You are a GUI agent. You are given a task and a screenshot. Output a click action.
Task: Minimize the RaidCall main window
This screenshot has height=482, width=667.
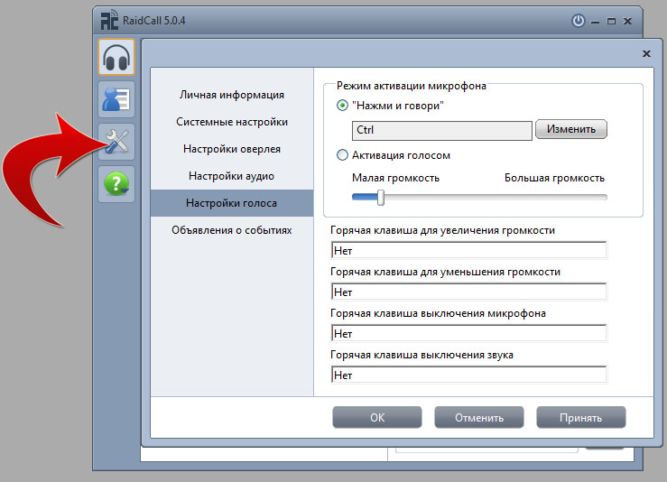595,22
